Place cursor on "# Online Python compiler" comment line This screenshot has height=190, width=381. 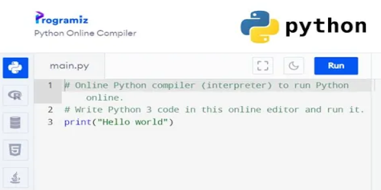point(207,85)
